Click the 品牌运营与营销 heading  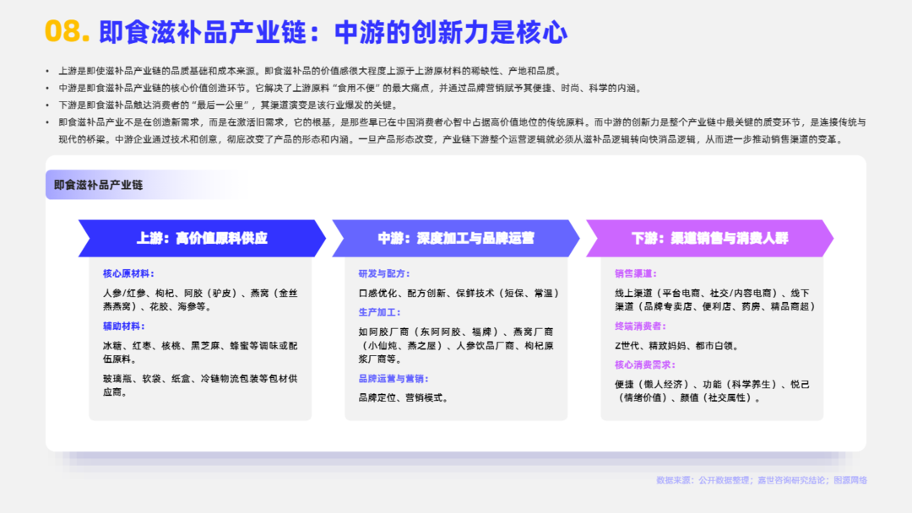click(x=394, y=379)
